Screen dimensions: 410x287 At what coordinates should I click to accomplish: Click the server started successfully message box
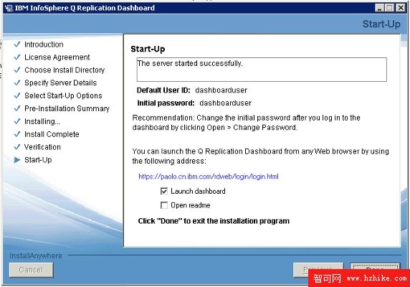click(x=262, y=70)
